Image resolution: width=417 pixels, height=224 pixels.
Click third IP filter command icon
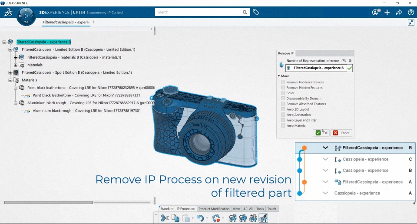coord(253,218)
